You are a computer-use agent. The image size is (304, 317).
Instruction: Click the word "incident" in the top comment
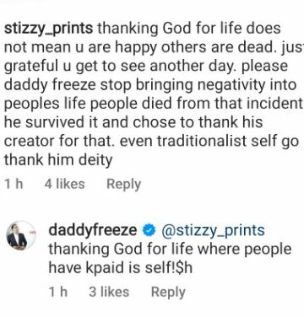[275, 104]
